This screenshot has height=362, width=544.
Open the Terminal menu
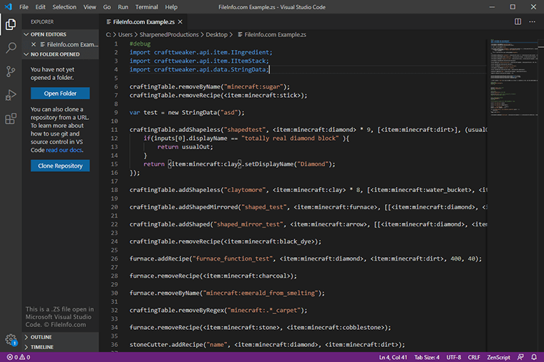point(147,6)
